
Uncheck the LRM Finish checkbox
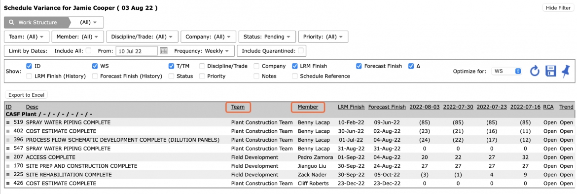pyautogui.click(x=295, y=66)
